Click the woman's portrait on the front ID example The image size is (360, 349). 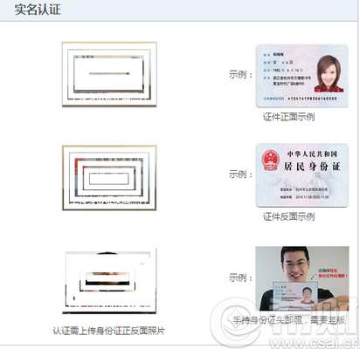(329, 73)
